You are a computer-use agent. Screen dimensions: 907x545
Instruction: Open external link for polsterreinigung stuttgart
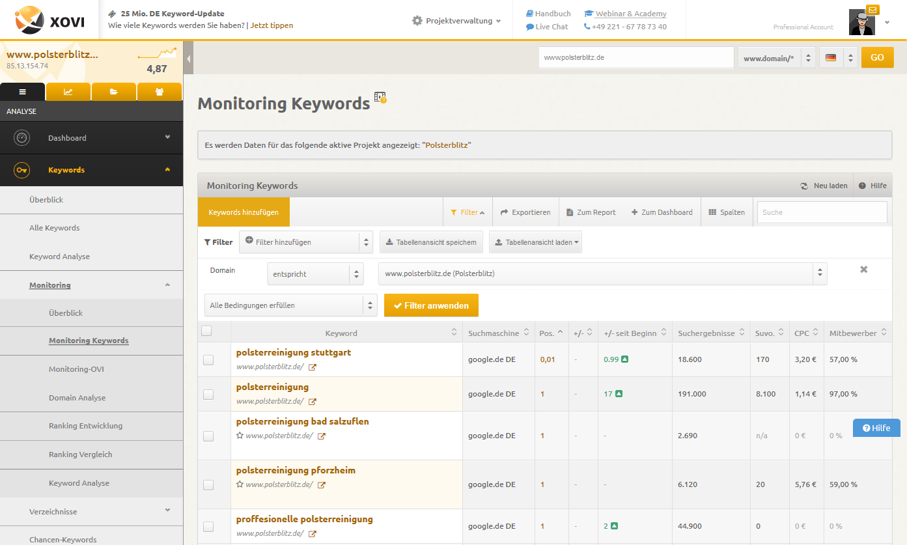(x=313, y=367)
